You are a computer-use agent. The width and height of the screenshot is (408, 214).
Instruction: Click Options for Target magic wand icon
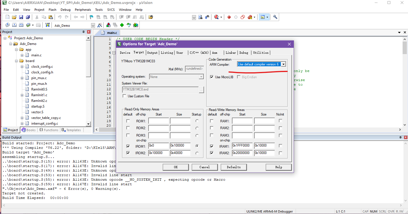pos(100,25)
